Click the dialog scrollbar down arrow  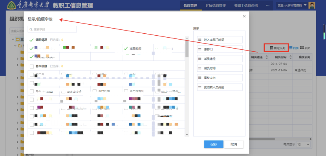click(187, 134)
